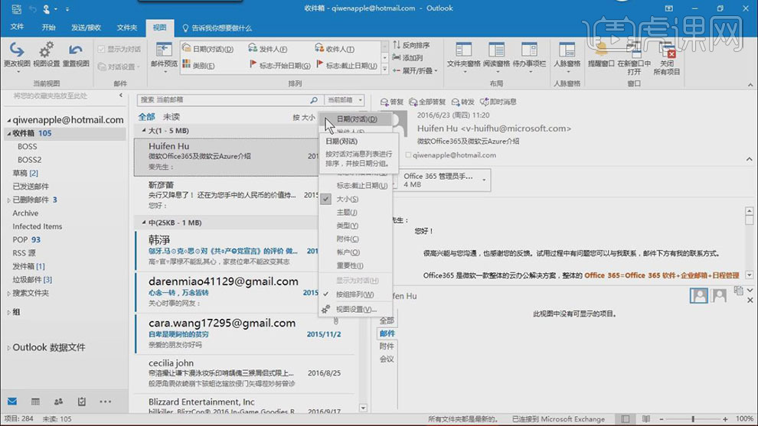Open 对话设置 conversation settings dropdown

coord(119,67)
